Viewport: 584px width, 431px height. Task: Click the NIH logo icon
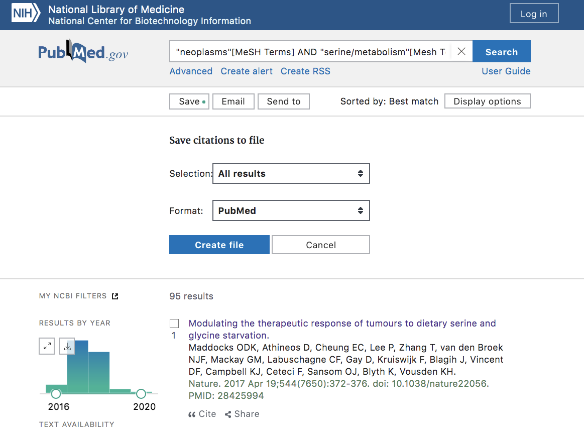(x=26, y=15)
